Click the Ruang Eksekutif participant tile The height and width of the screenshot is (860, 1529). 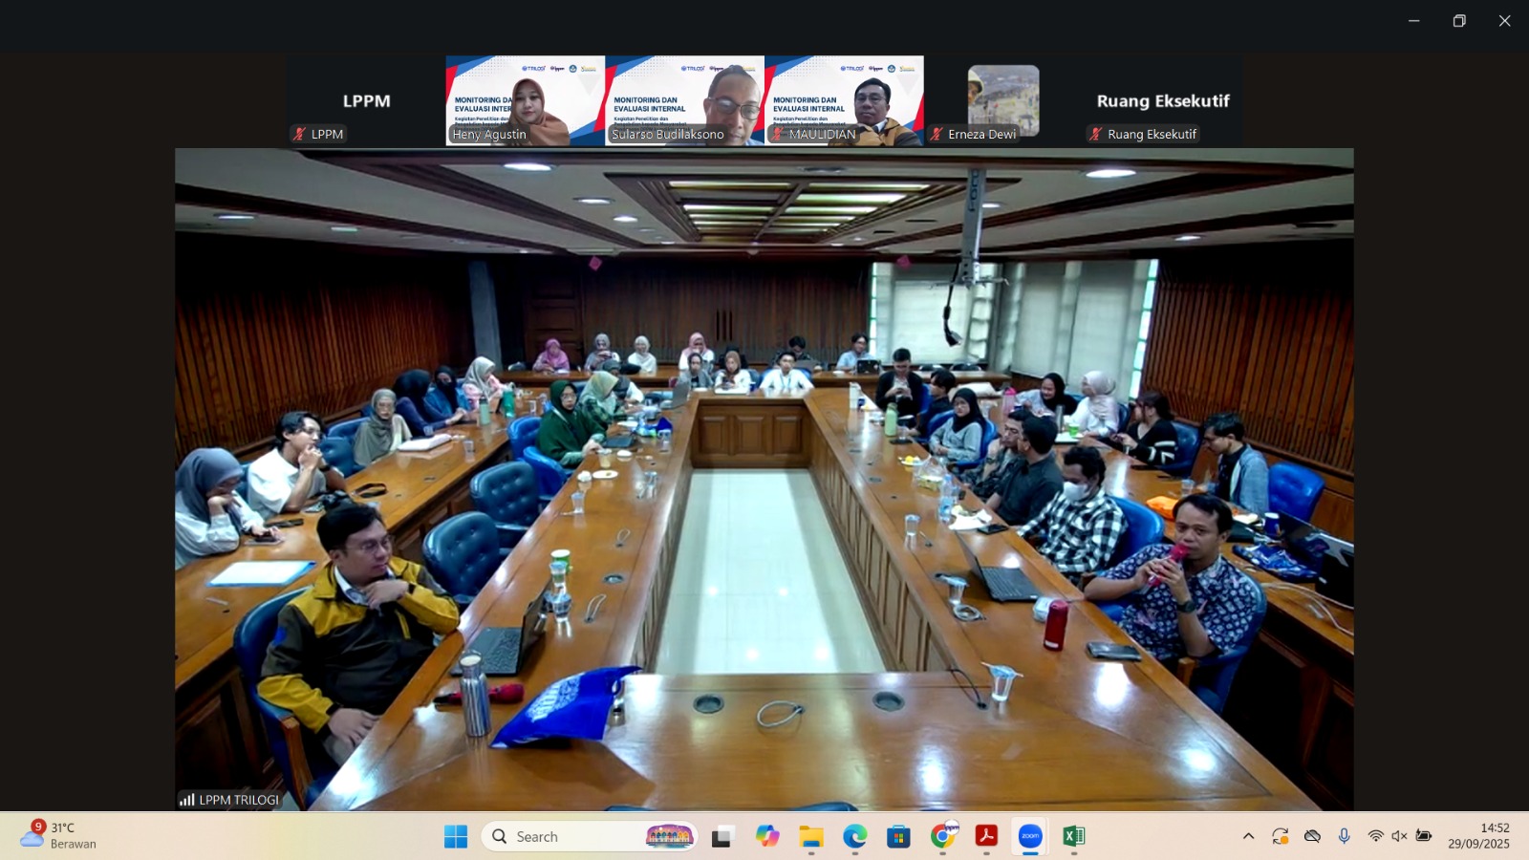[x=1162, y=100]
